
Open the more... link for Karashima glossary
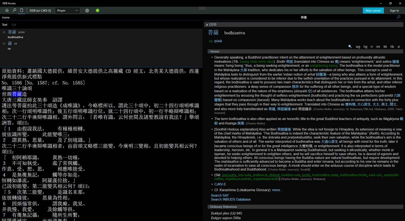click(277, 190)
